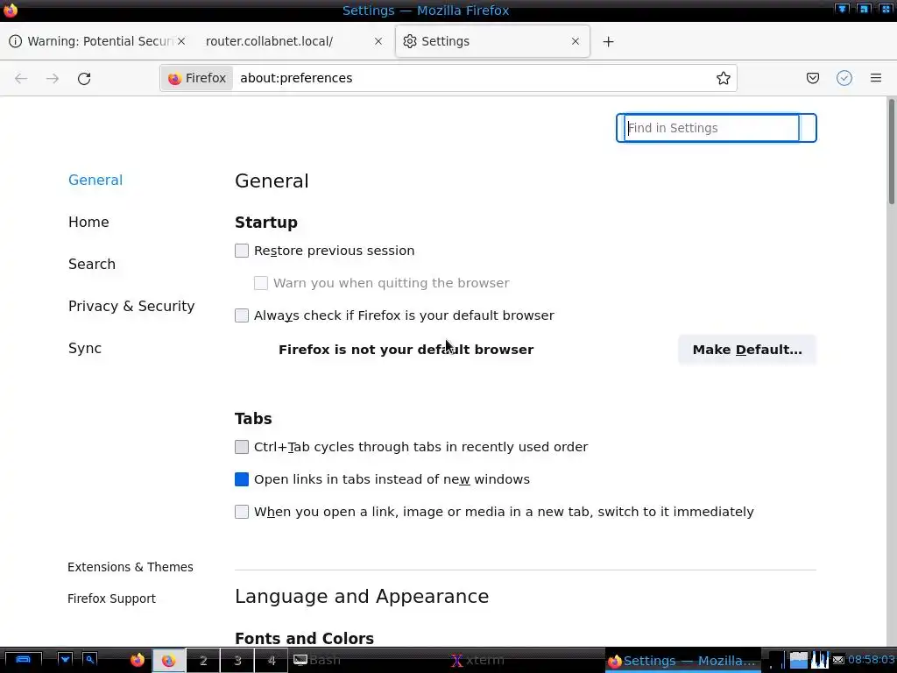Open the Save to Pocket button
The width and height of the screenshot is (897, 673).
tap(812, 78)
